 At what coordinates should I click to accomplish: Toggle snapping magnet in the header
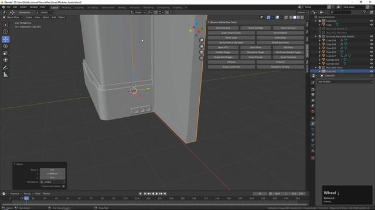(156, 12)
